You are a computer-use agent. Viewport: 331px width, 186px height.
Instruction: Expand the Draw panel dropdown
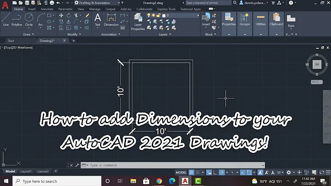pyautogui.click(x=29, y=34)
